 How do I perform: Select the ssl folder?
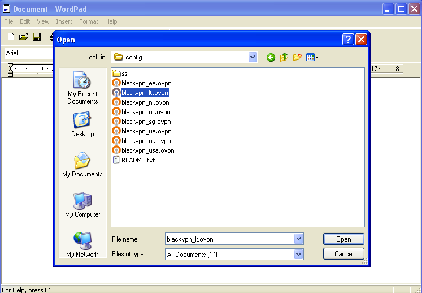point(120,74)
